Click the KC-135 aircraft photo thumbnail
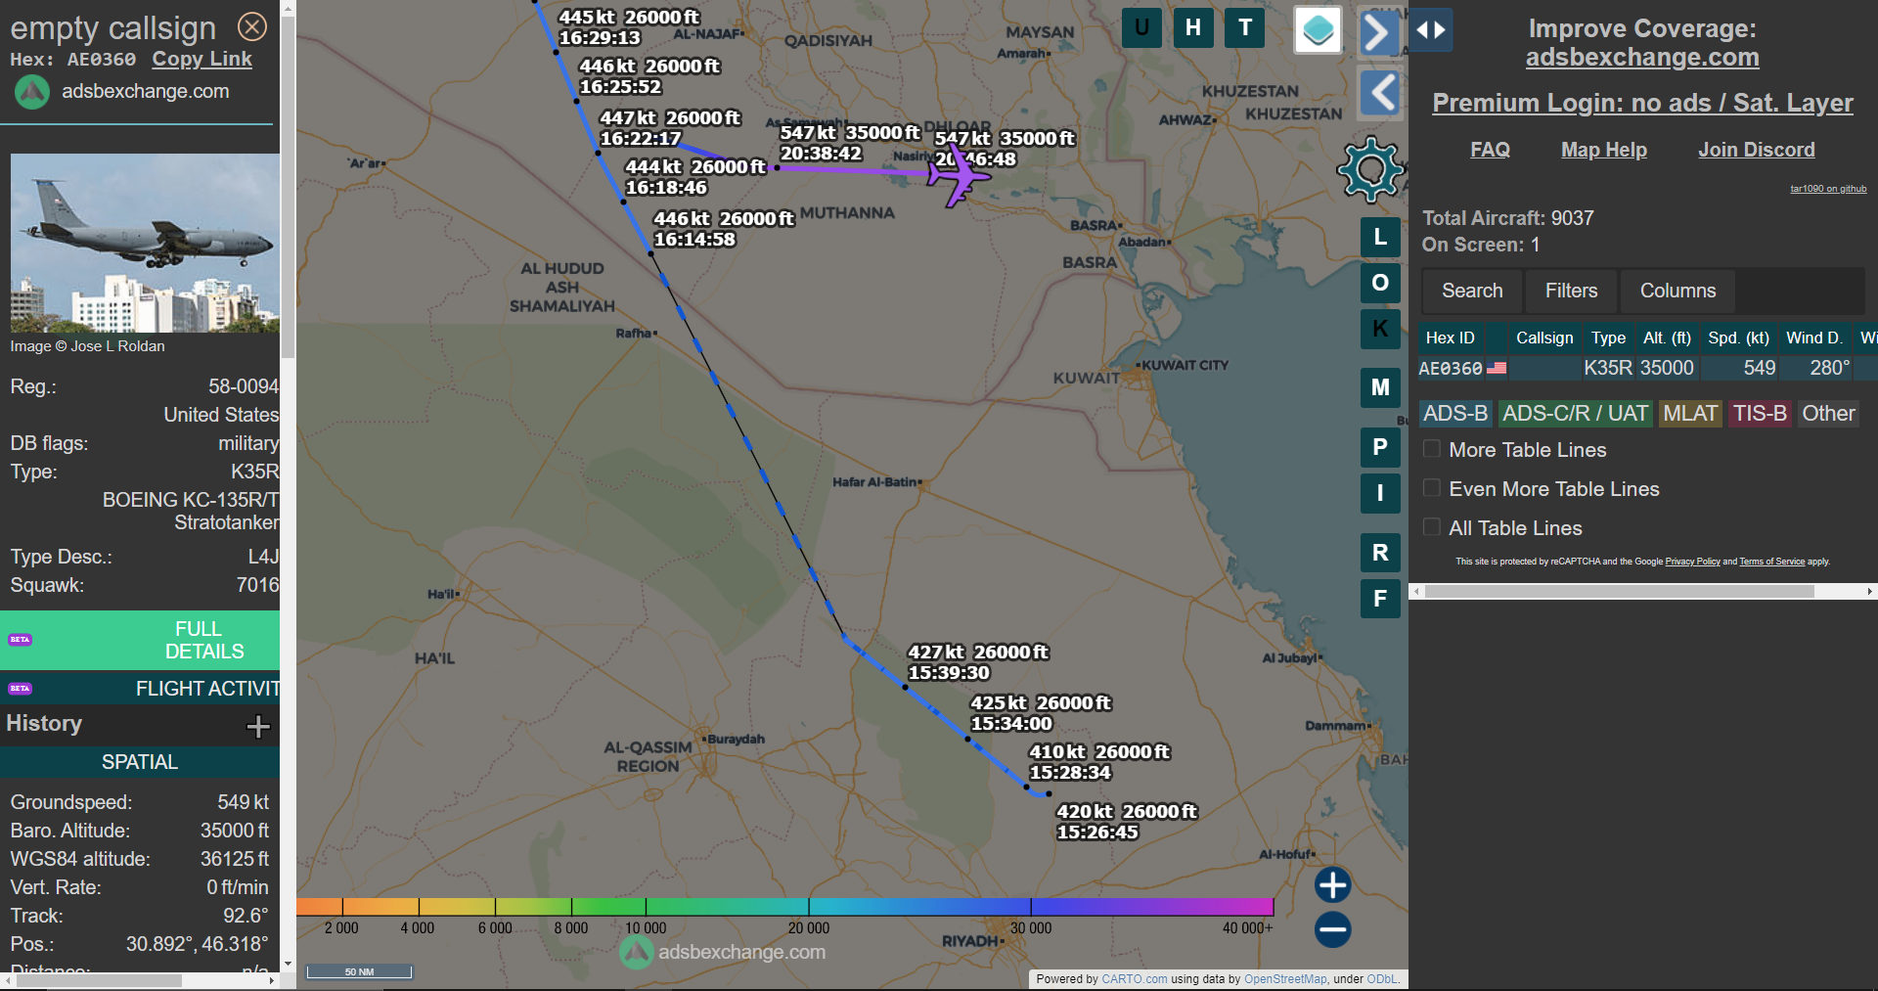Viewport: 1878px width, 991px height. click(x=145, y=243)
